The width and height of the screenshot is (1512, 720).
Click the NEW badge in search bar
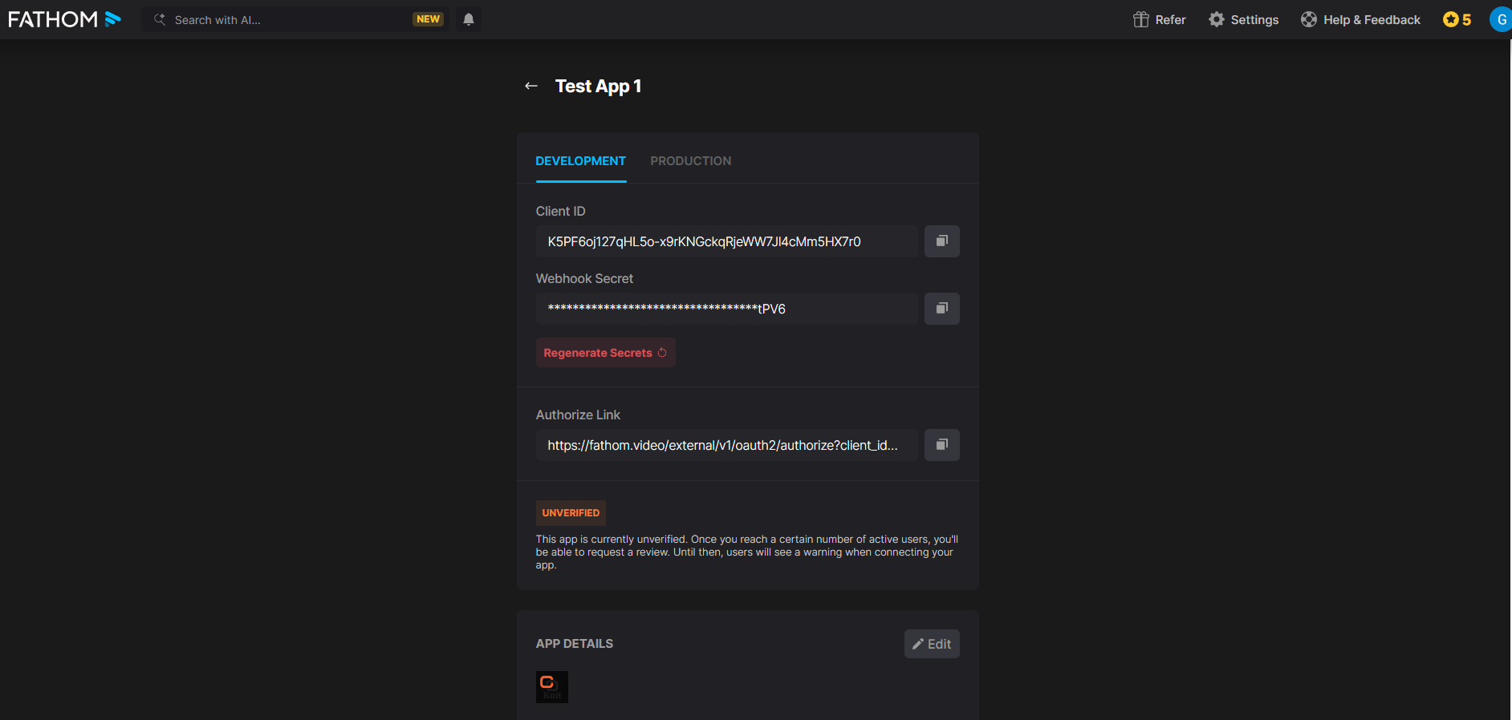coord(428,19)
